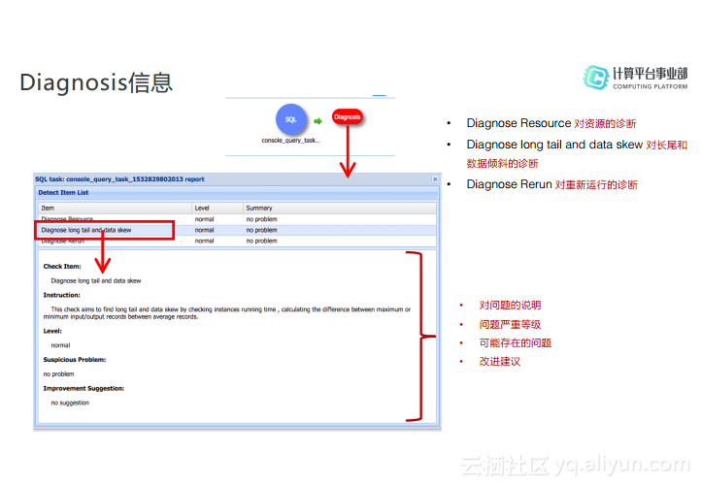The height and width of the screenshot is (486, 701).
Task: Close the SQL task report dialog
Action: point(435,179)
